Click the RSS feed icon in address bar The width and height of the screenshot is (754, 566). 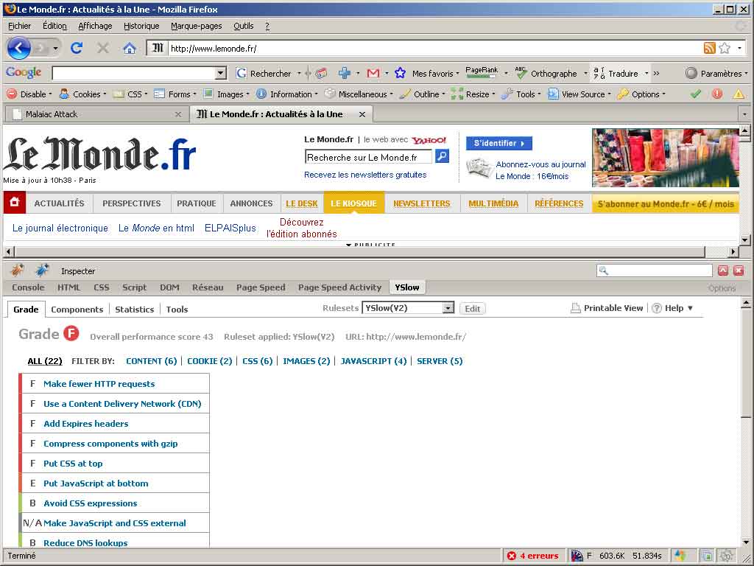coord(709,48)
